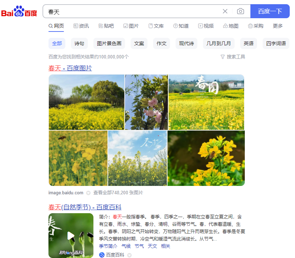Enable the 作文 filter
The height and width of the screenshot is (258, 295).
coord(161,43)
